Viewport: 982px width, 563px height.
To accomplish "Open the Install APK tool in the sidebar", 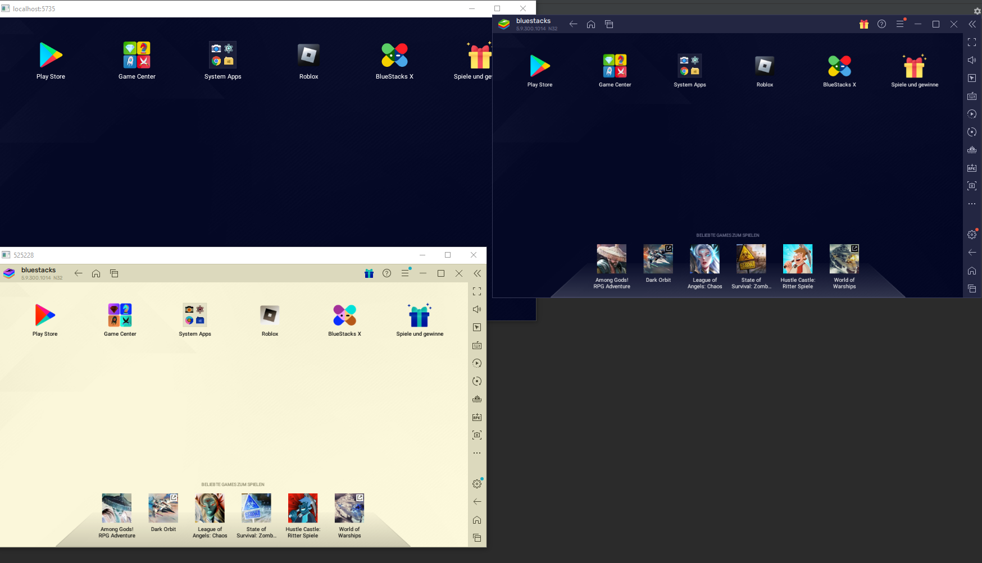I will (x=972, y=168).
